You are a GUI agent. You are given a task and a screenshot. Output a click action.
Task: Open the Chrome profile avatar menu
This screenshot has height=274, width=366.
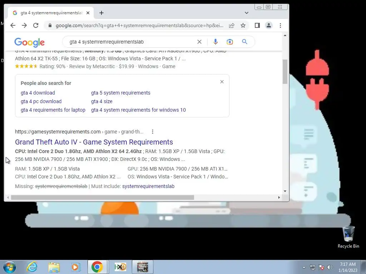(x=269, y=25)
